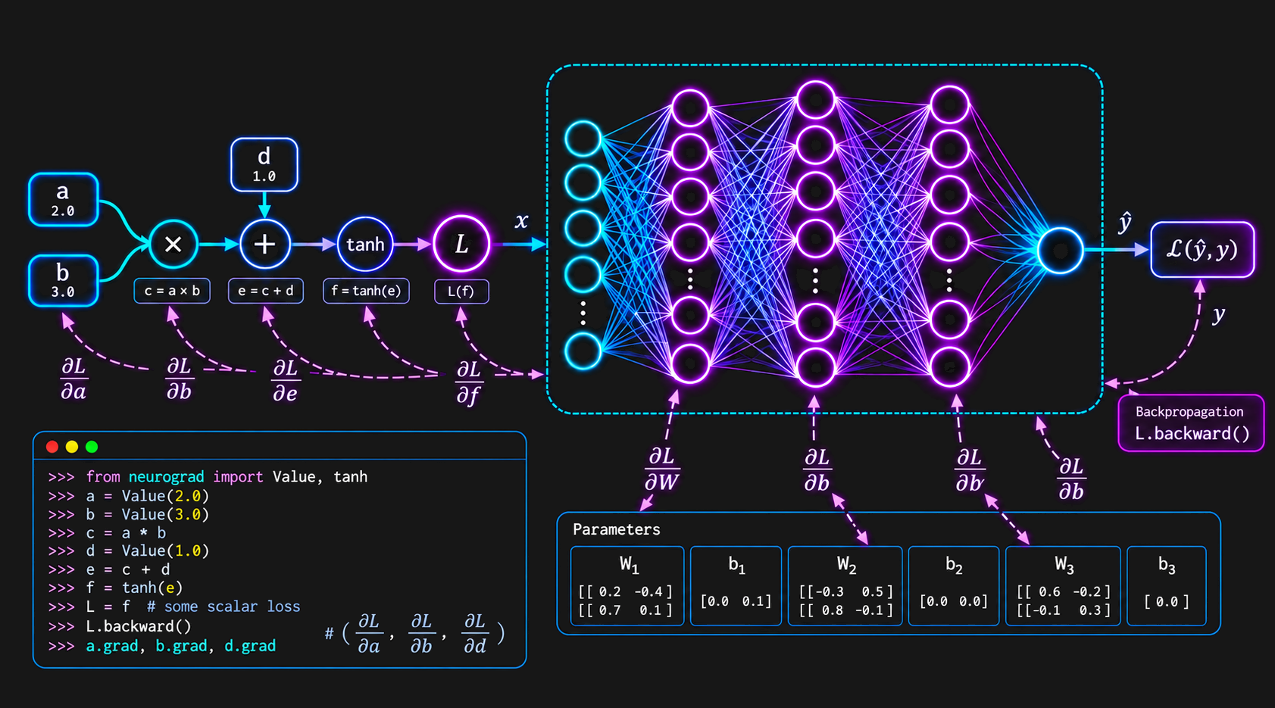Click the code line 'L.backward()' in terminal

tap(139, 626)
